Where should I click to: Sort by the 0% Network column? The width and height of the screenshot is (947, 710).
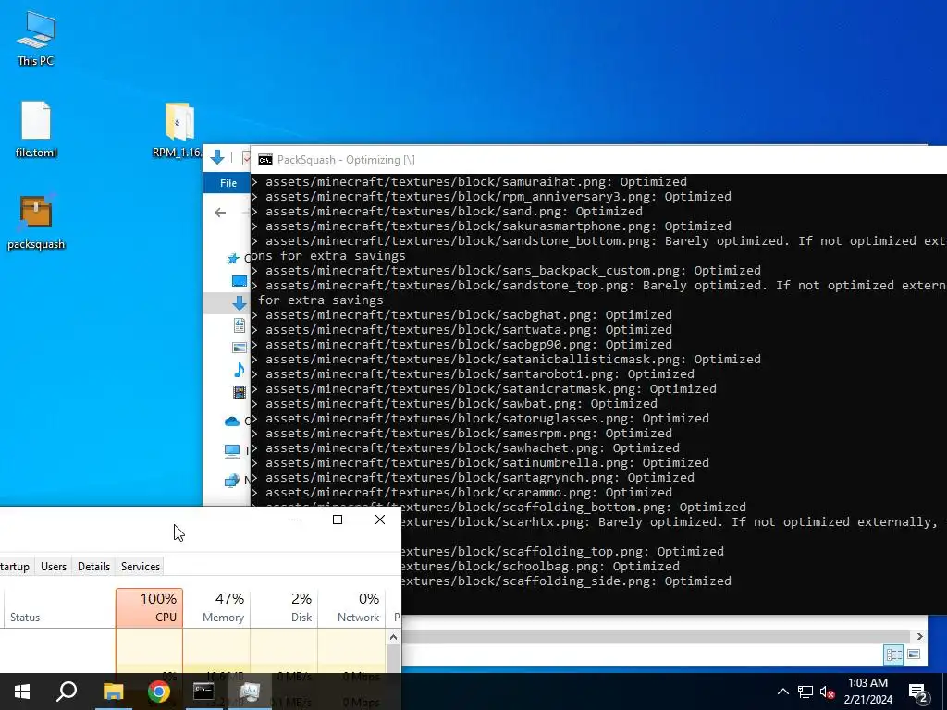tap(351, 608)
